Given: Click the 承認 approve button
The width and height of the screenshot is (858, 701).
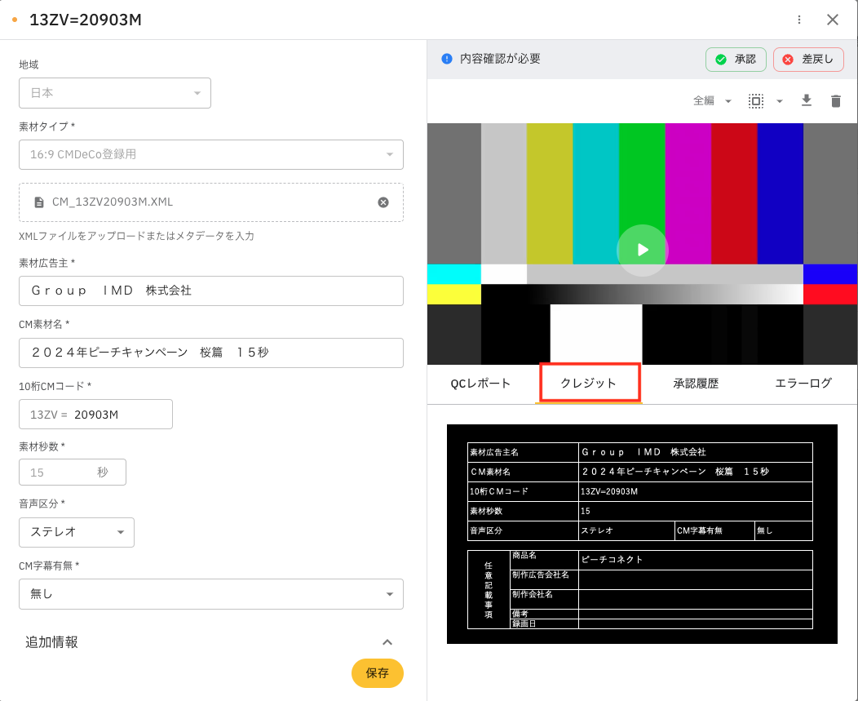Looking at the screenshot, I should pyautogui.click(x=736, y=60).
